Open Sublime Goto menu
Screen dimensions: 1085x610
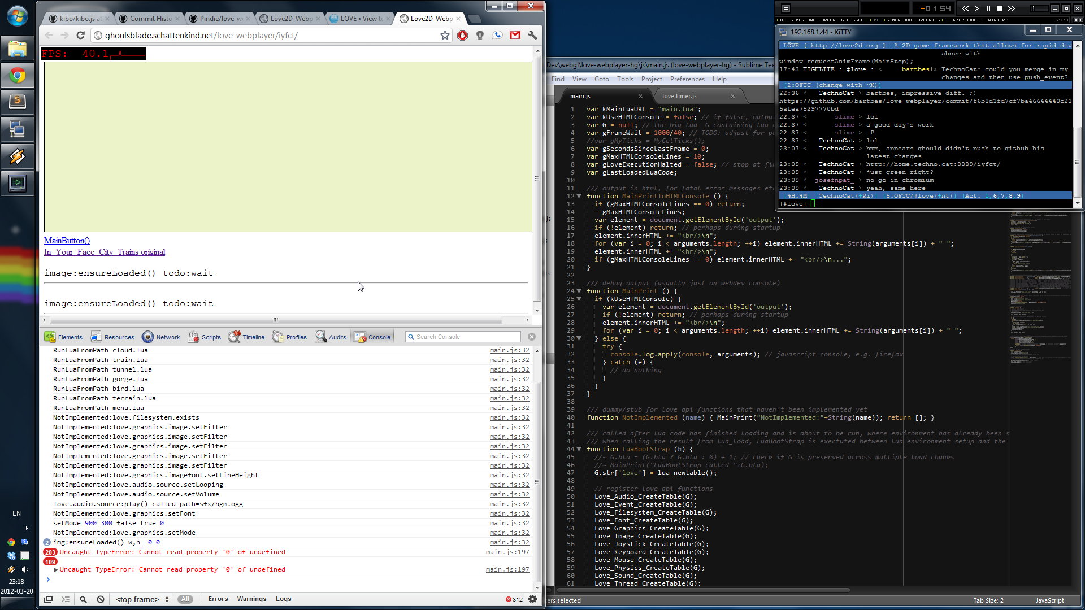601,79
